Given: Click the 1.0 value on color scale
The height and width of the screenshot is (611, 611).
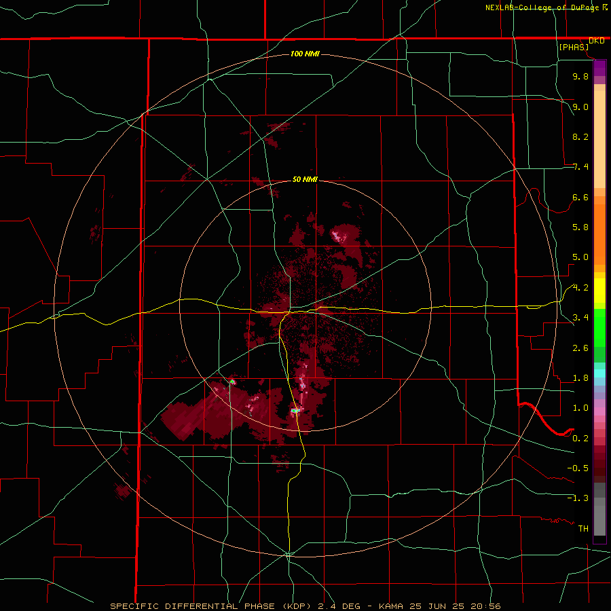Looking at the screenshot, I should coord(580,408).
